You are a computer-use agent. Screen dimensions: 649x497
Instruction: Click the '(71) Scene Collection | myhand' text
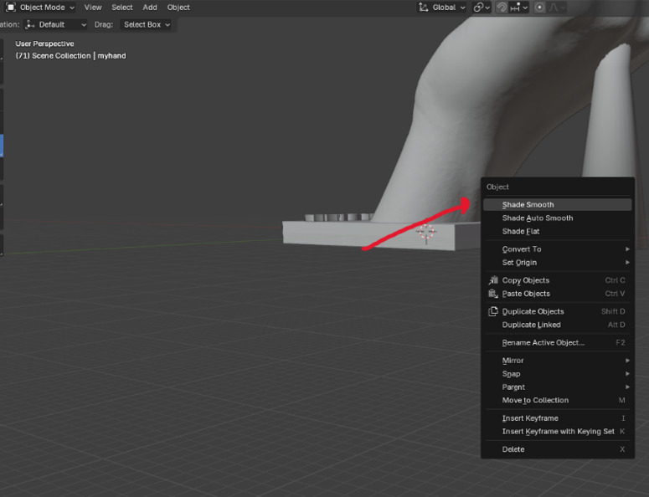pyautogui.click(x=71, y=56)
